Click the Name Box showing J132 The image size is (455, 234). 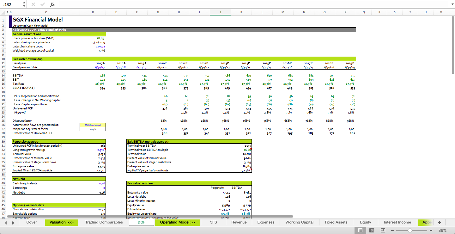coord(12,4)
